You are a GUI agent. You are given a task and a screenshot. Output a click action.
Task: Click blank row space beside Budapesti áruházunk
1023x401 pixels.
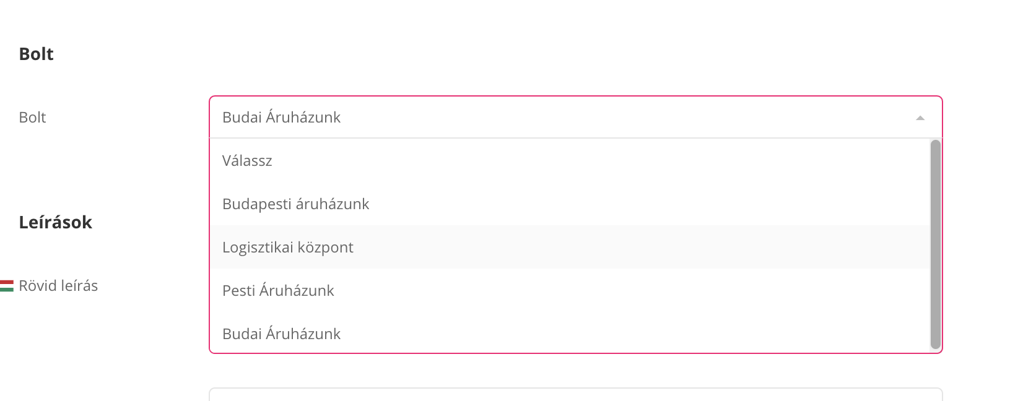619,204
